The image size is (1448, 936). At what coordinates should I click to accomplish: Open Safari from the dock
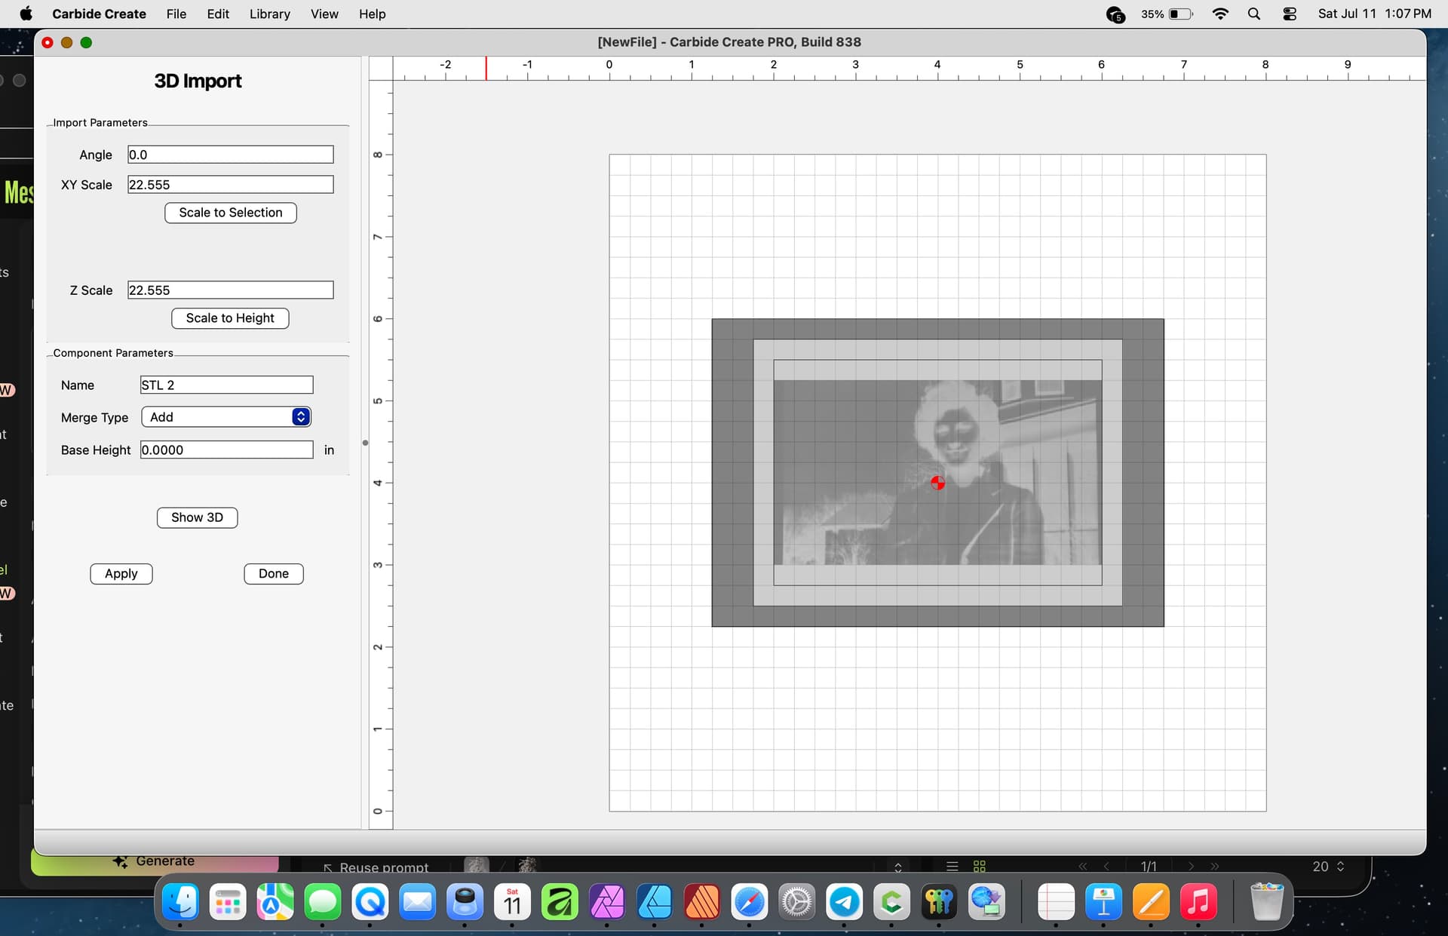point(749,901)
